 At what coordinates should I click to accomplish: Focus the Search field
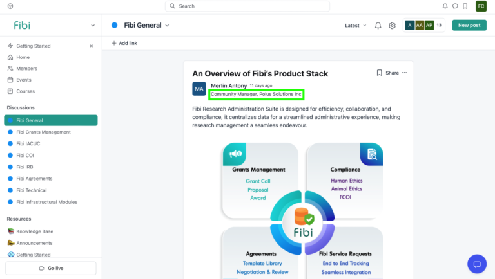(x=247, y=6)
